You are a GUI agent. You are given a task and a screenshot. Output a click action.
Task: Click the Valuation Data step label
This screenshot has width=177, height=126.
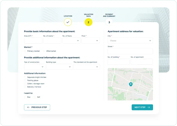tap(88, 15)
